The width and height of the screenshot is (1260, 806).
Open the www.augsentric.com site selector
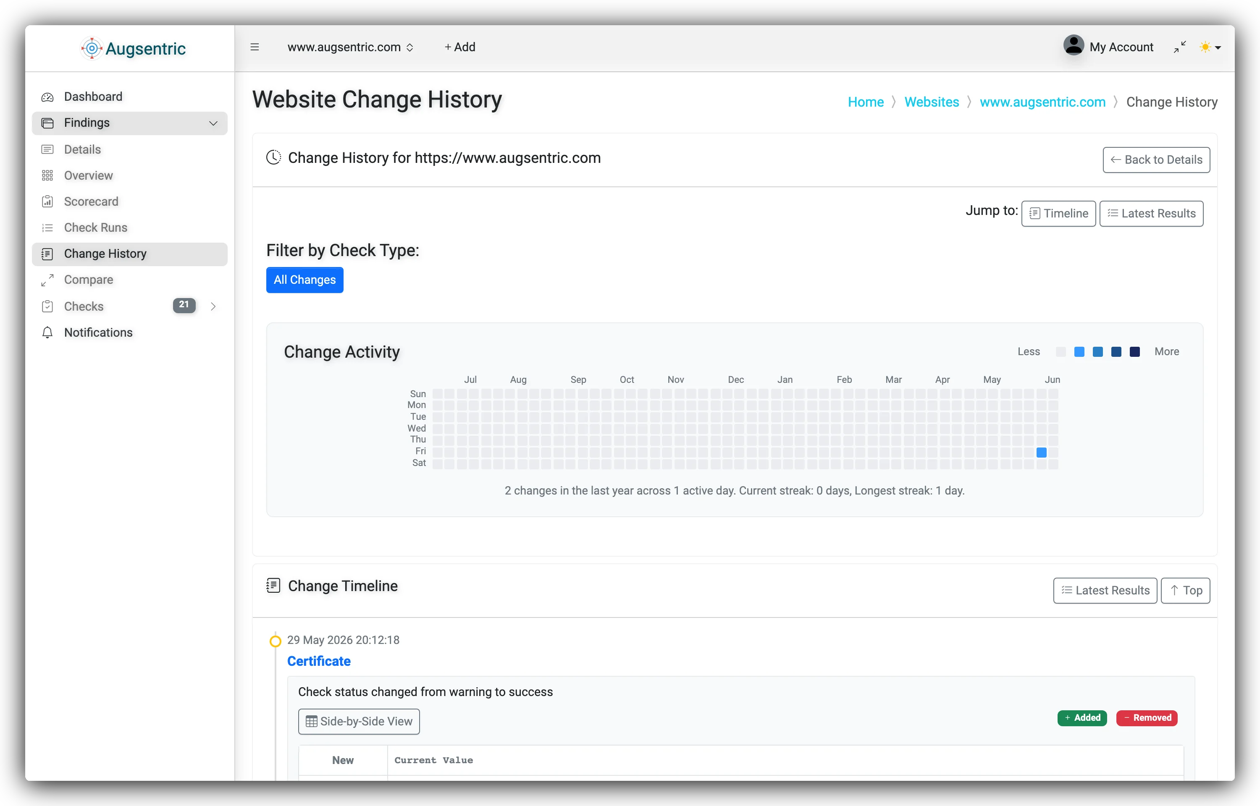click(350, 47)
